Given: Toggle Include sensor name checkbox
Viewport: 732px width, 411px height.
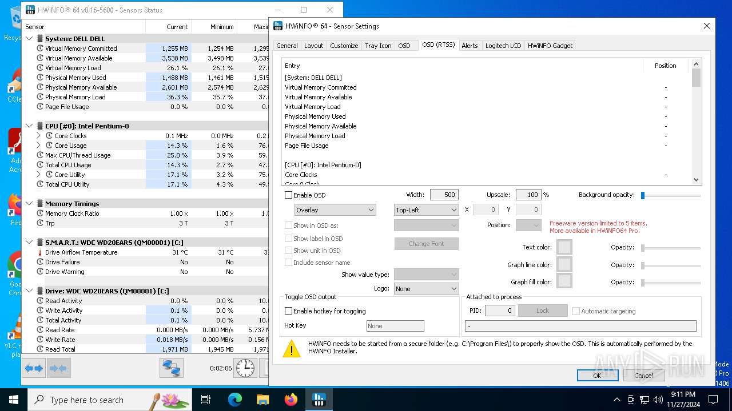Looking at the screenshot, I should 289,263.
